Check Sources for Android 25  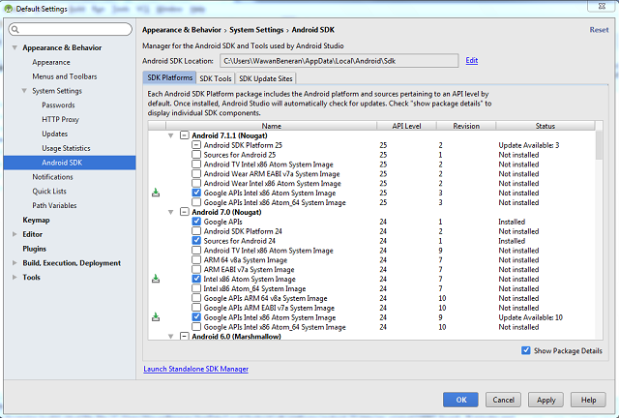click(x=196, y=155)
